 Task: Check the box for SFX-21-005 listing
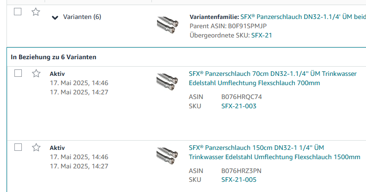click(x=18, y=148)
